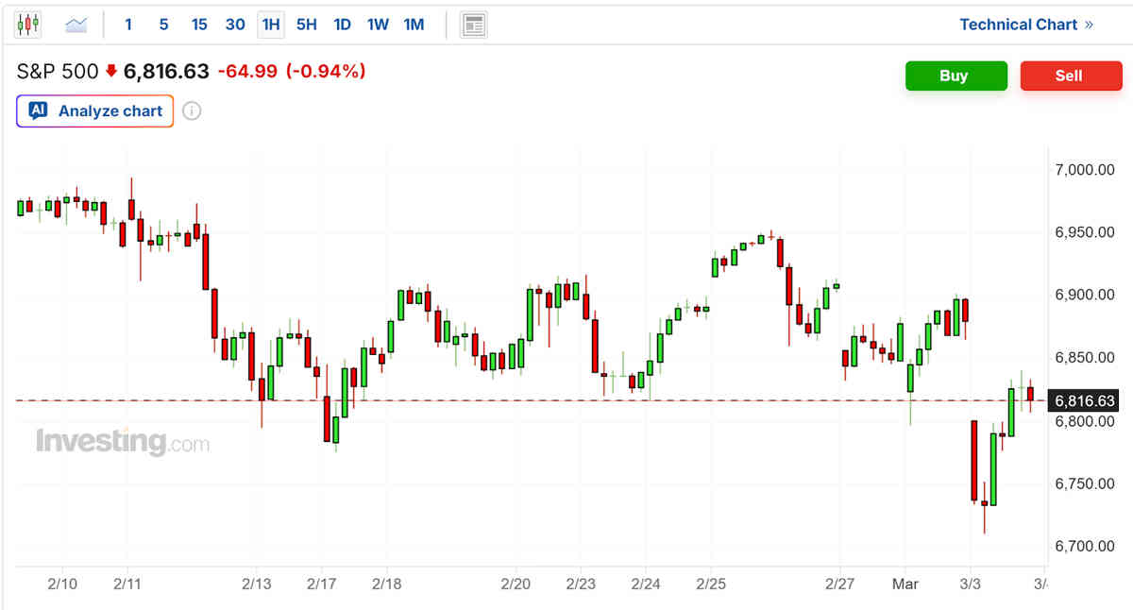
Task: Click the 6,816.63 current price label on axis
Action: coord(1085,401)
